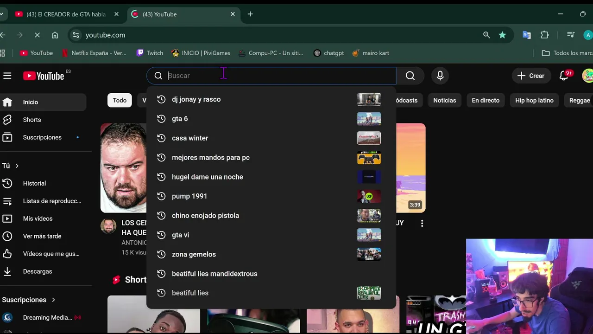The width and height of the screenshot is (593, 334).
Task: Select the Hip hop latino chip
Action: click(x=534, y=100)
